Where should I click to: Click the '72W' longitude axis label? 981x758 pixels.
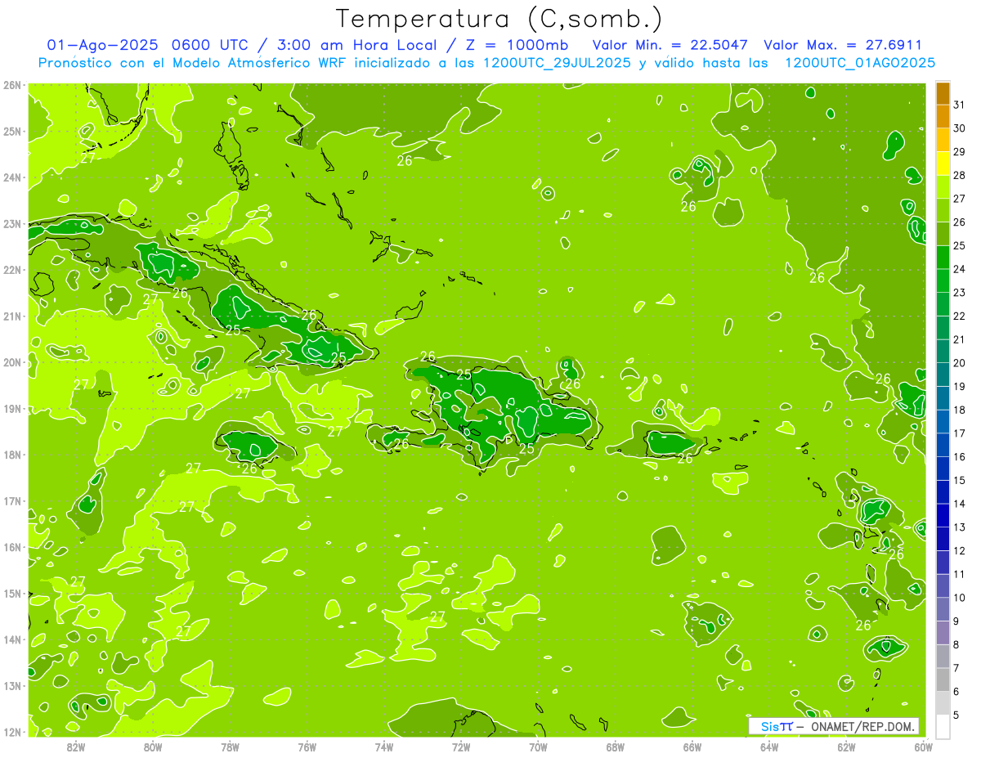click(x=461, y=747)
